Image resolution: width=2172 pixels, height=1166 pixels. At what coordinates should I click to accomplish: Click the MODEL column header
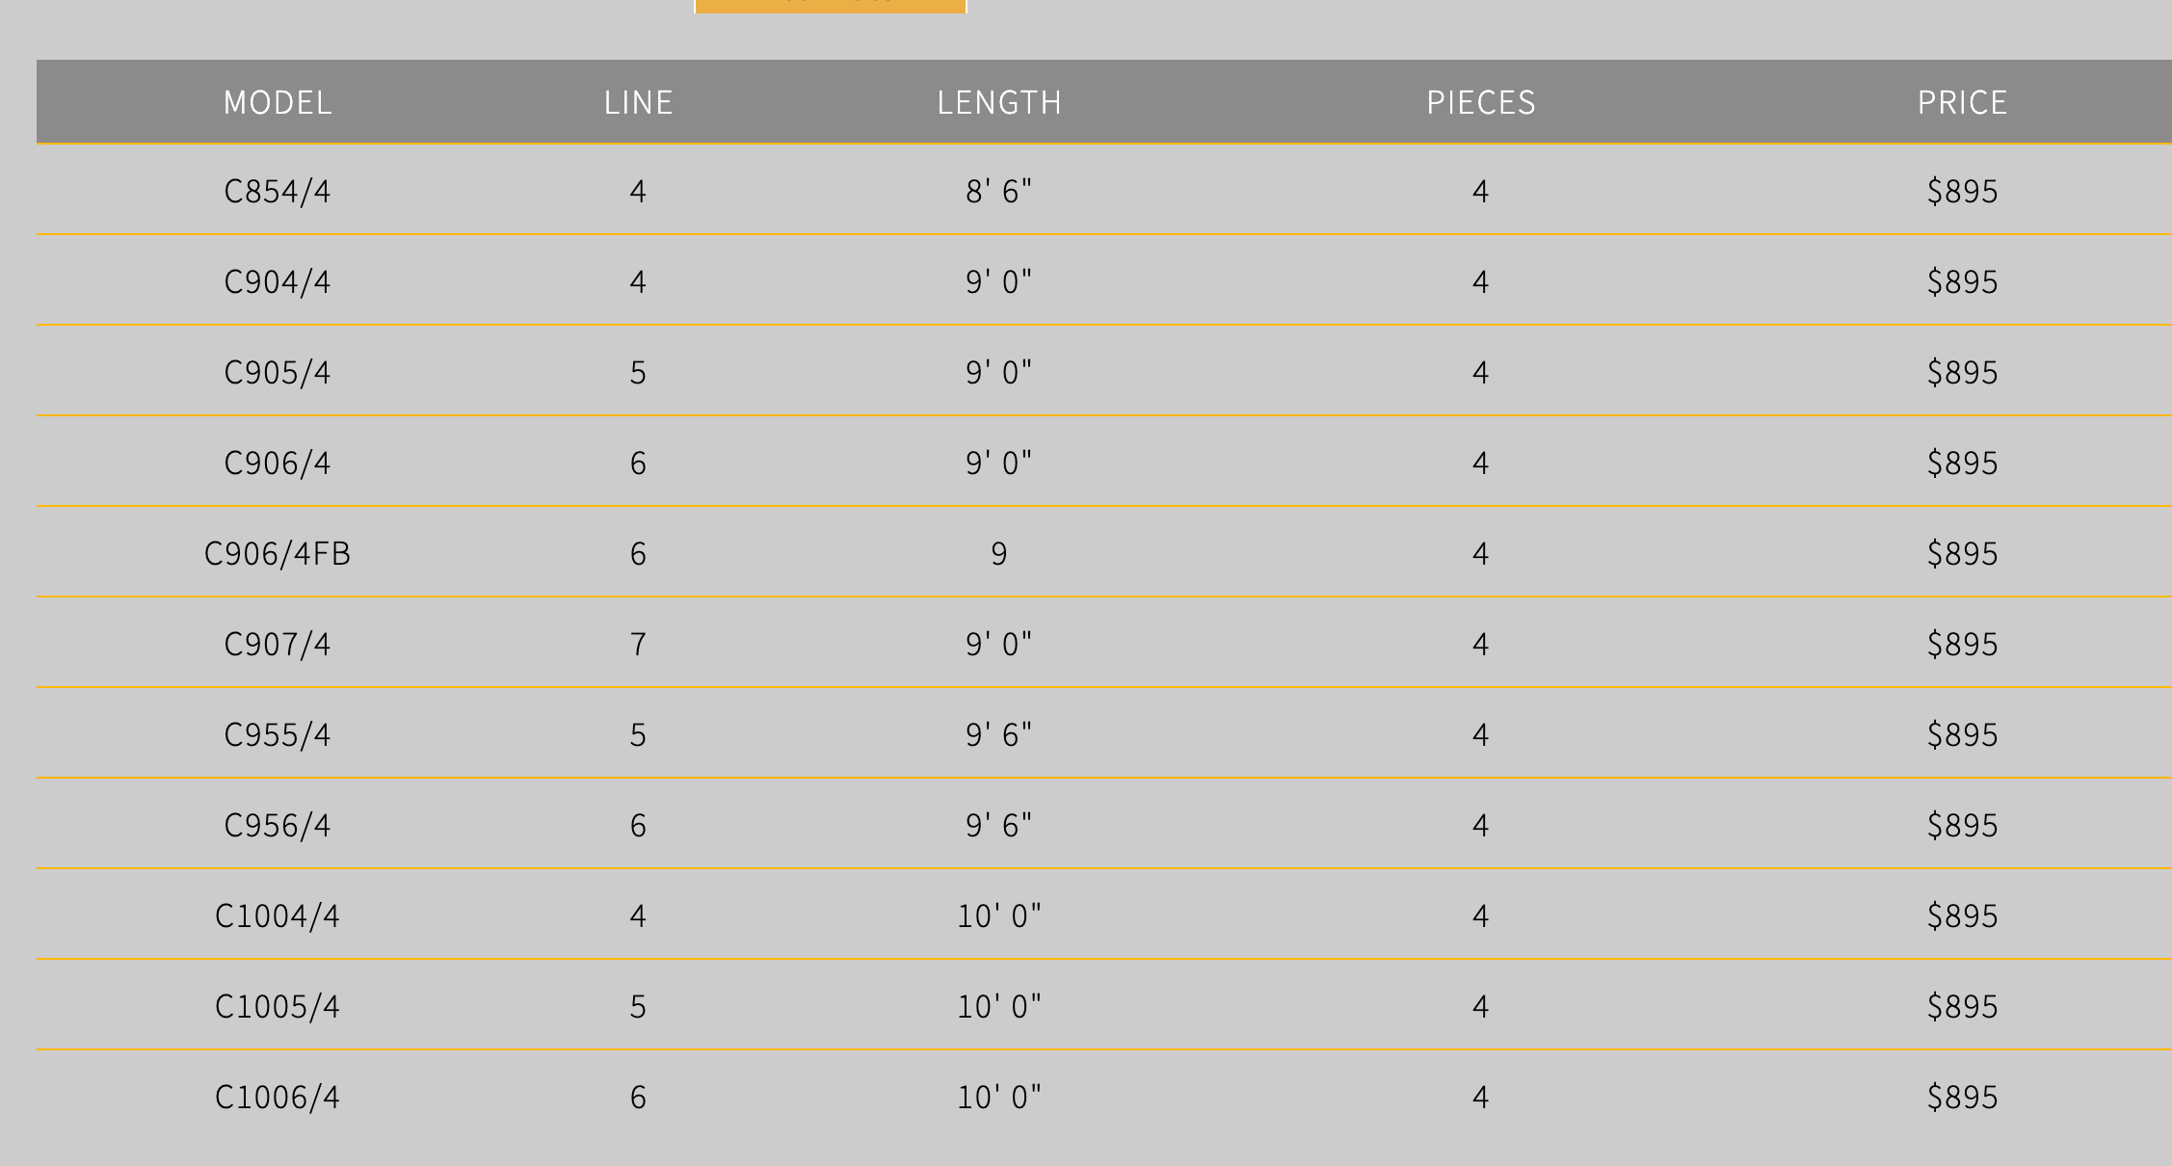[278, 102]
